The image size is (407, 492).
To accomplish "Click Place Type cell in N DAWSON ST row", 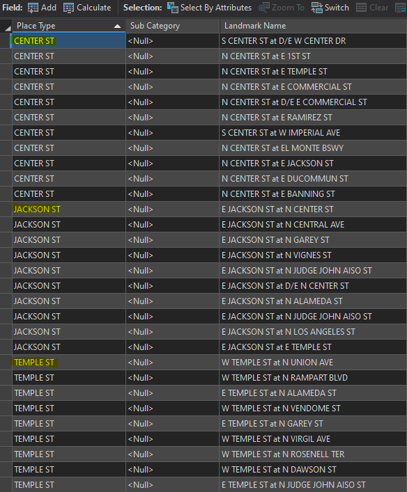I will coord(69,470).
